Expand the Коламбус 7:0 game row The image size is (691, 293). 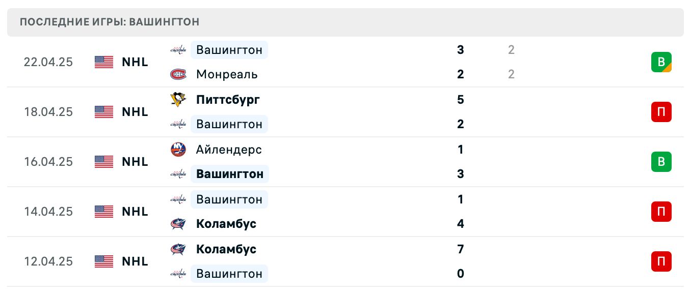357,261
